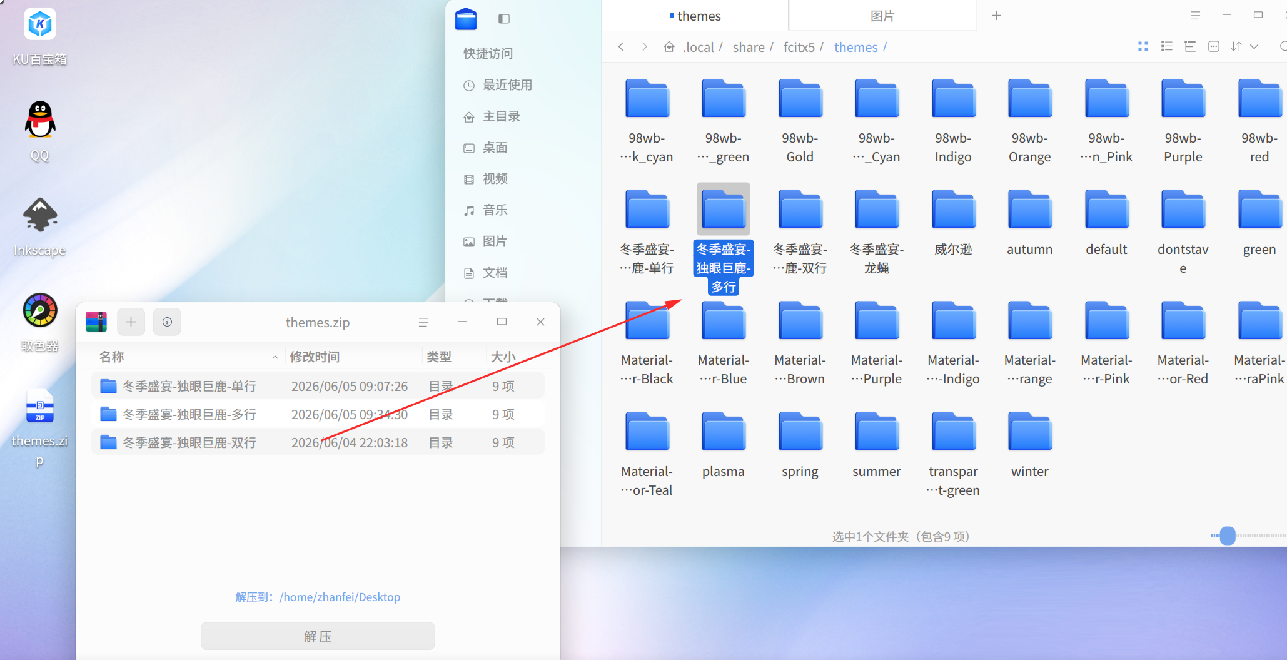1287x660 pixels.
Task: Click the preview display options icon
Action: [x=1214, y=47]
